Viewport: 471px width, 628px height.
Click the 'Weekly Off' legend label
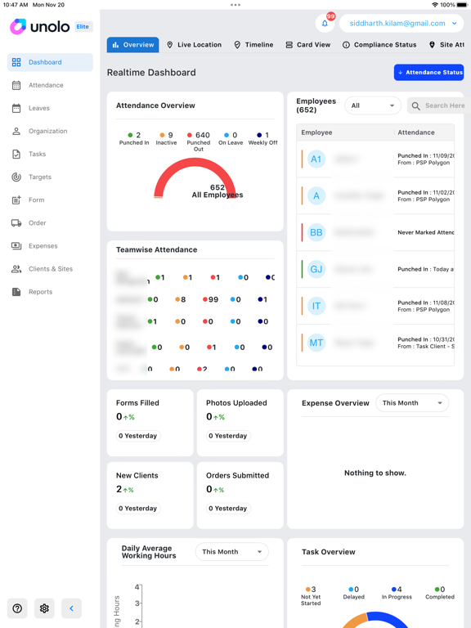click(262, 142)
